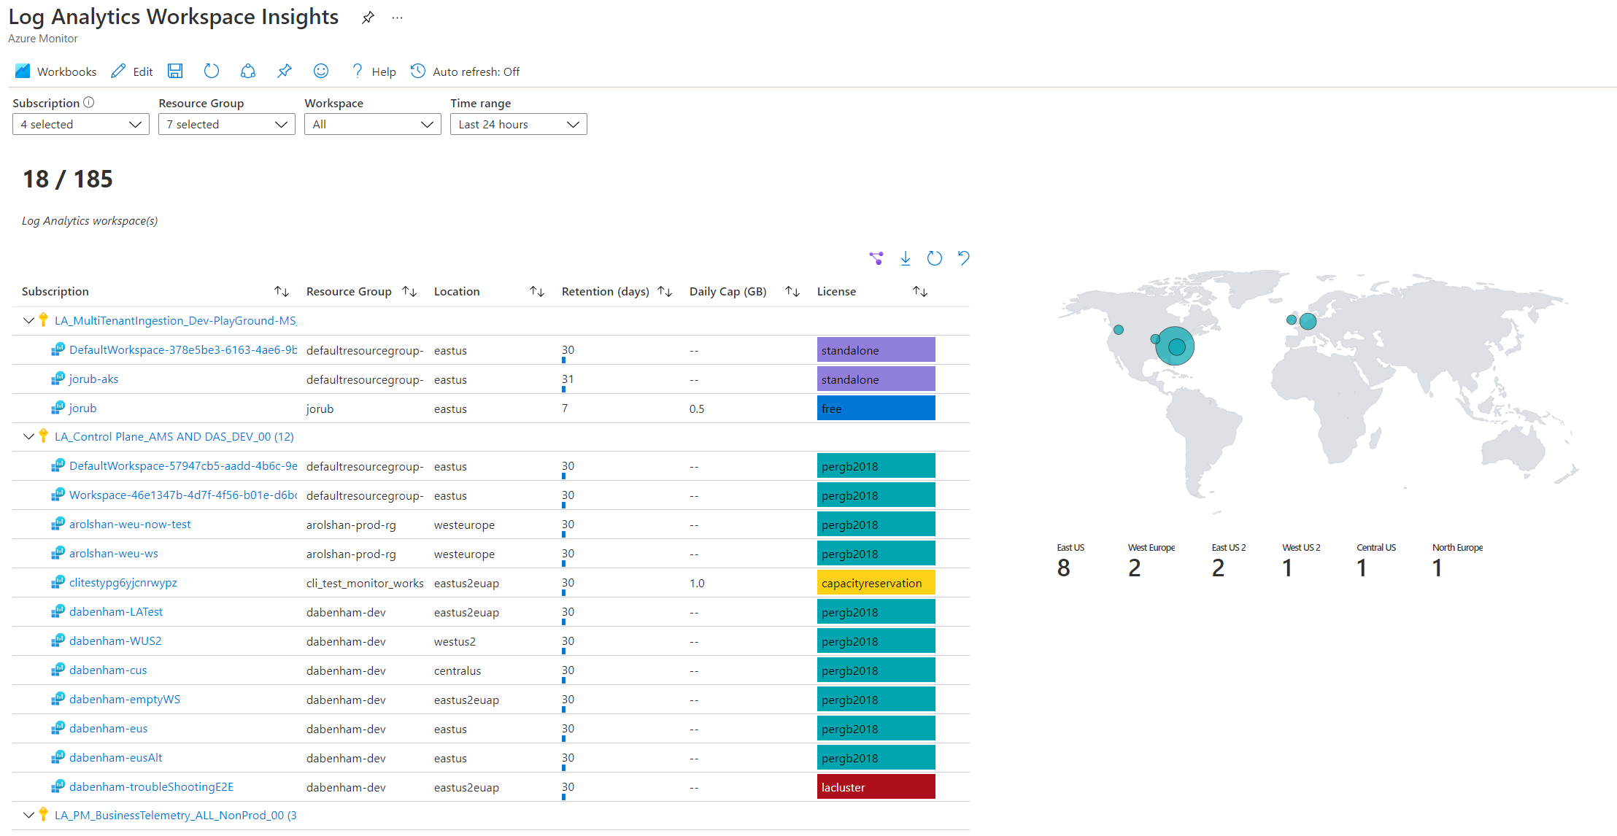The image size is (1617, 836).
Task: Click the Refresh icon in toolbar
Action: pyautogui.click(x=210, y=71)
